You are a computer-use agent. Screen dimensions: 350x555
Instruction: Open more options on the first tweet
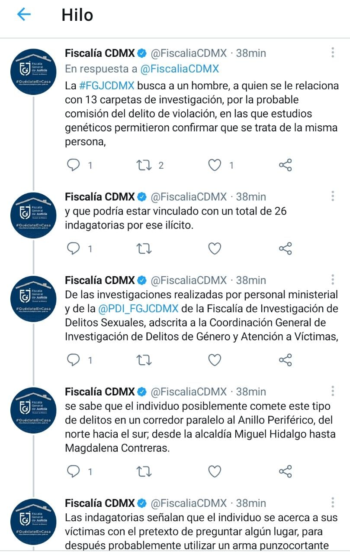point(332,53)
